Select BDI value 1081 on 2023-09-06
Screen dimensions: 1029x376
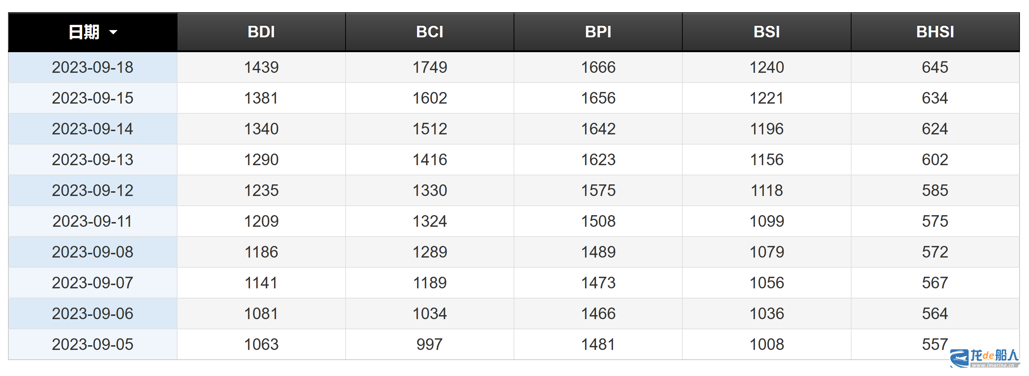coord(261,314)
